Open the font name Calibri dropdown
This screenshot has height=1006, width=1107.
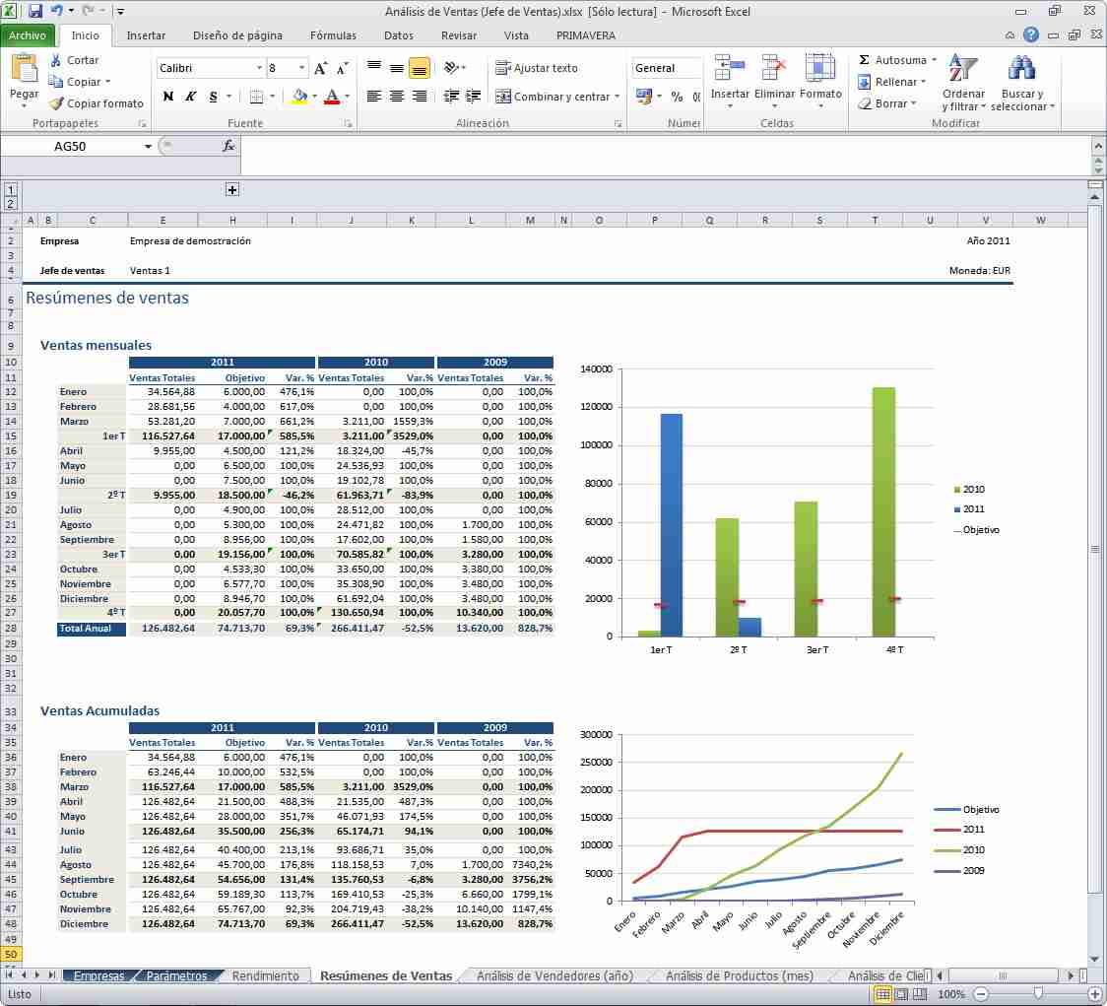259,69
